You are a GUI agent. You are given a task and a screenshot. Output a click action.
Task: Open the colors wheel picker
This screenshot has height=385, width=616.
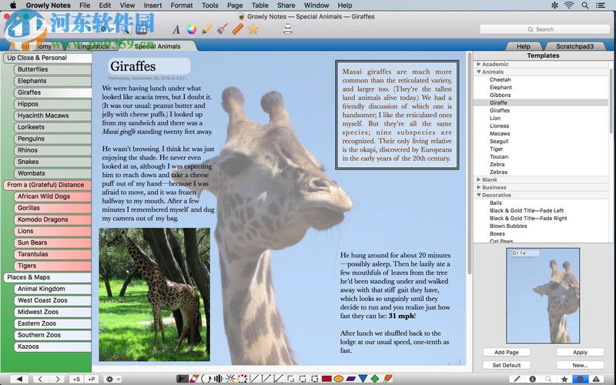191,29
